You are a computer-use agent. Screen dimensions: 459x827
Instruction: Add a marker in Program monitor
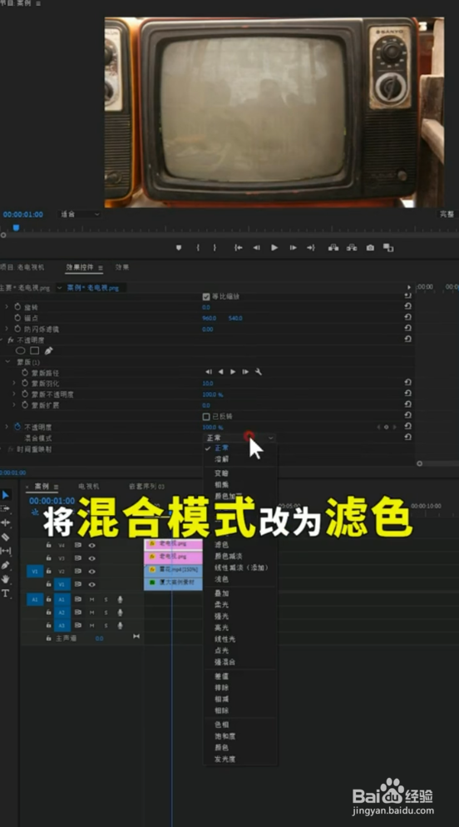(179, 247)
